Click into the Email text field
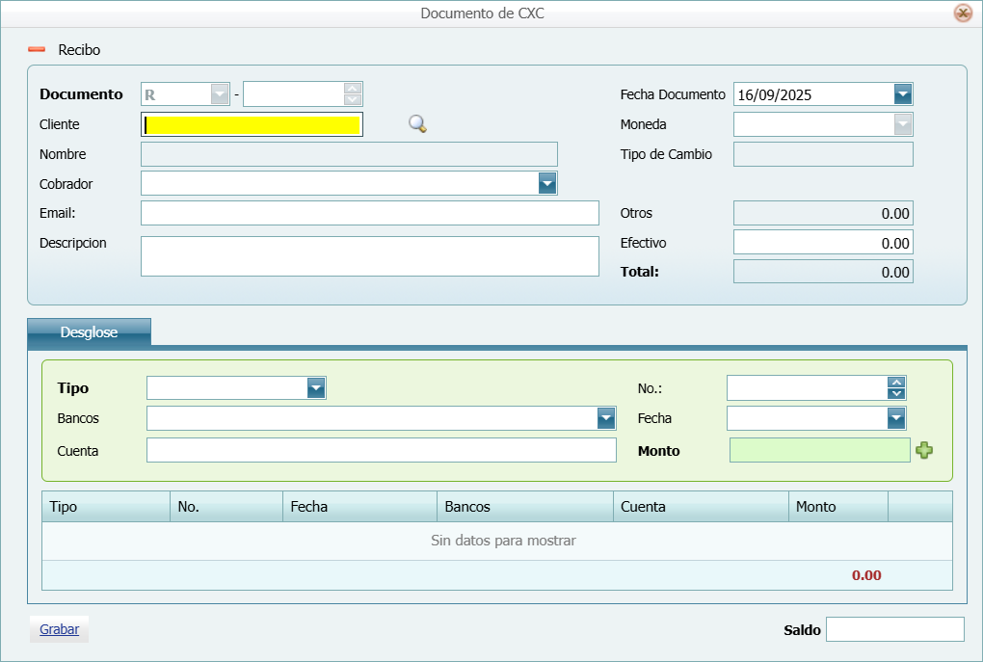Viewport: 983px width, 662px height. [369, 213]
